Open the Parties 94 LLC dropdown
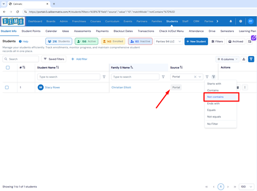Viewport: 257px width, 191px height. [x=169, y=42]
